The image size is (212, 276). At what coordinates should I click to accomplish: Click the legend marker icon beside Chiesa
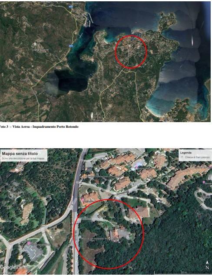pyautogui.click(x=182, y=157)
